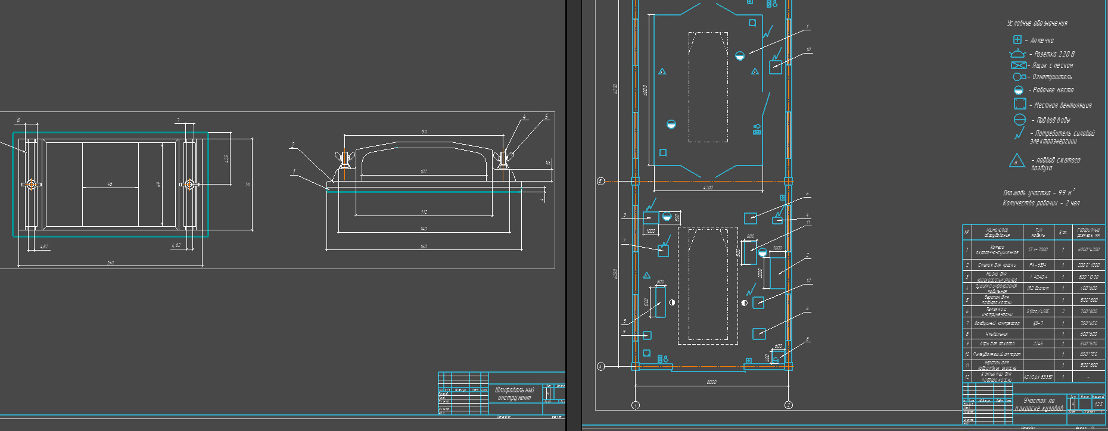The image size is (1108, 431).
Task: Click 'РА-6334' model cell in equipment table
Action: pyautogui.click(x=1038, y=265)
